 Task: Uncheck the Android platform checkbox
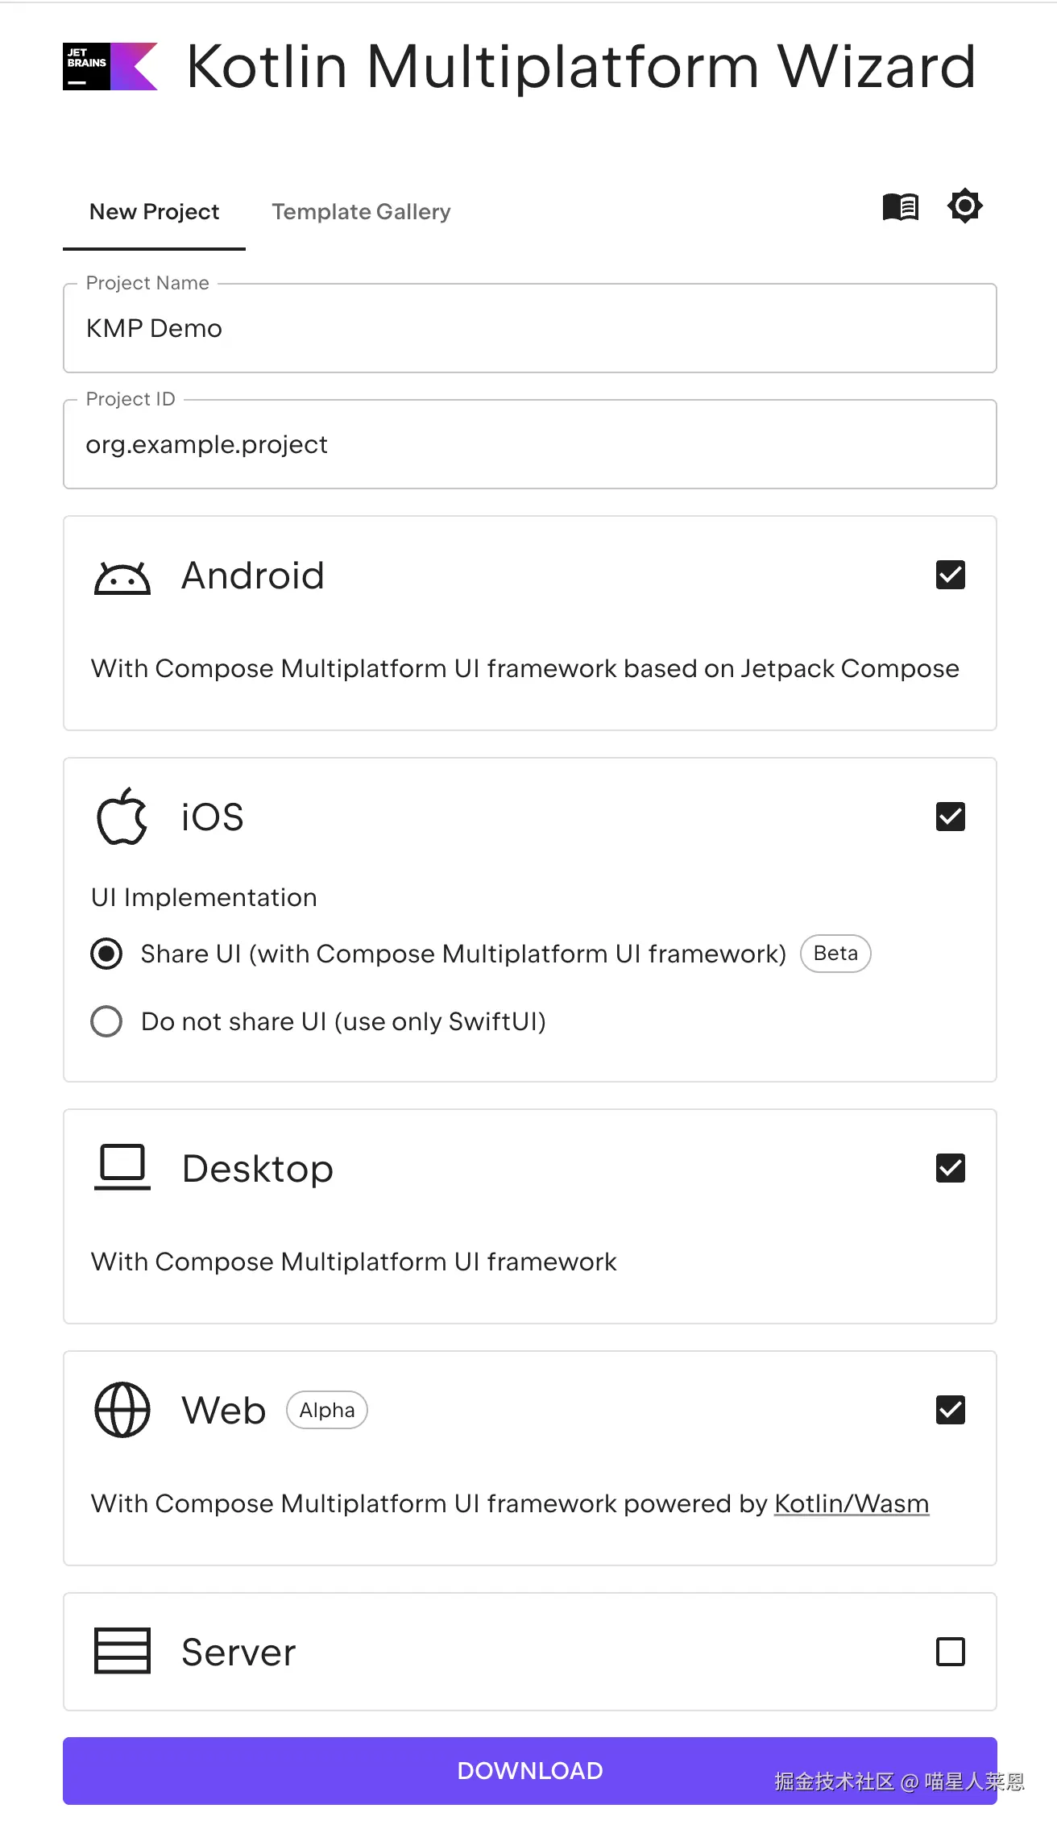[x=951, y=576]
